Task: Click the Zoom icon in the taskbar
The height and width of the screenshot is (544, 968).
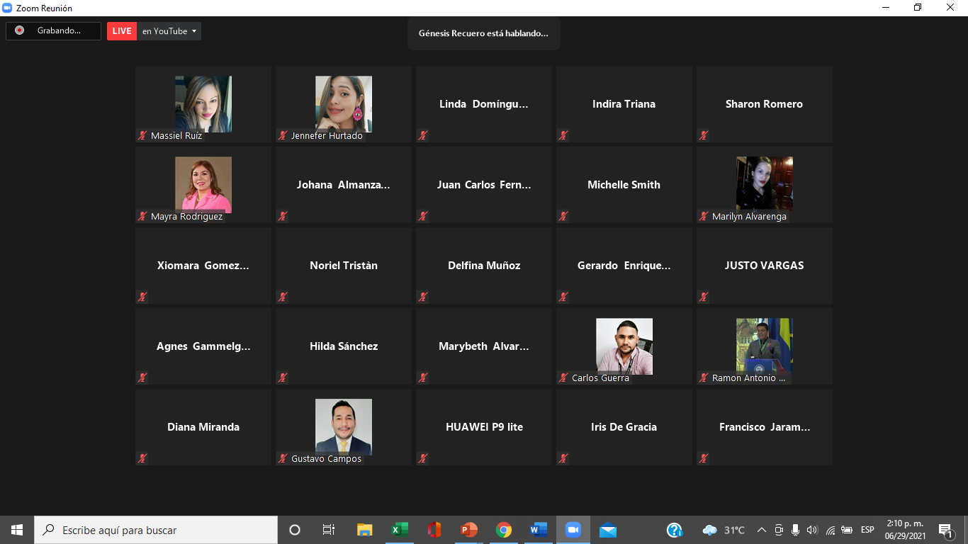Action: [x=573, y=530]
